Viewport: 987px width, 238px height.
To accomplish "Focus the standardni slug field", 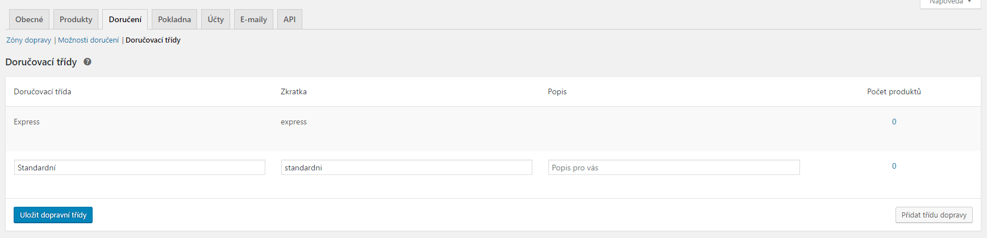I will point(406,168).
